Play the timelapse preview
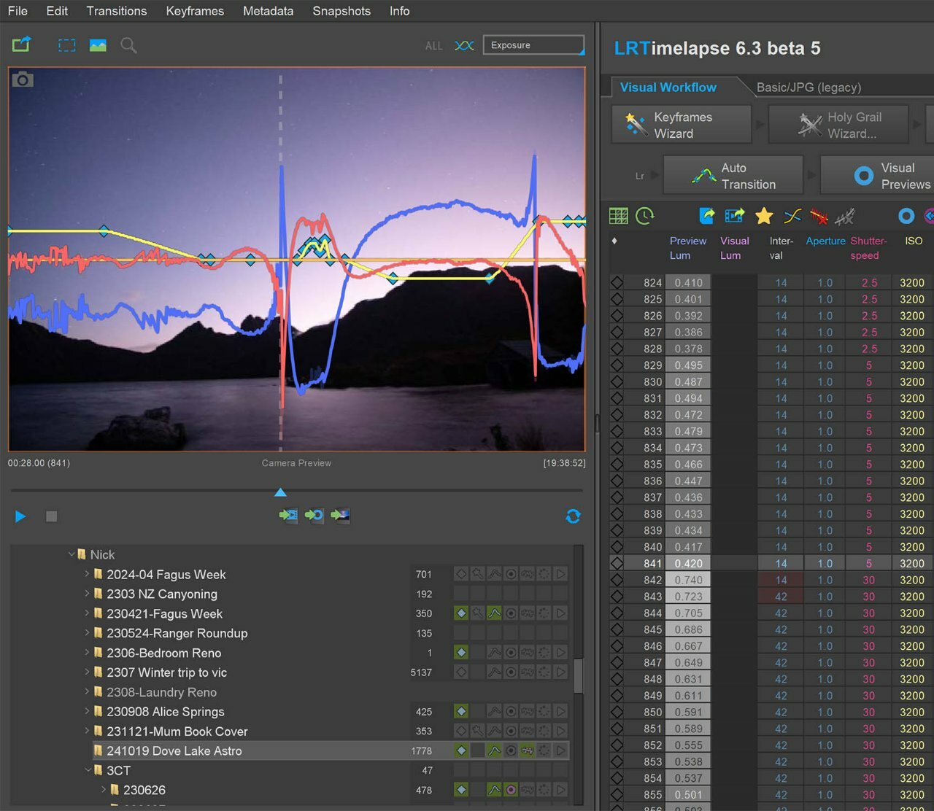Viewport: 934px width, 811px height. pos(20,516)
